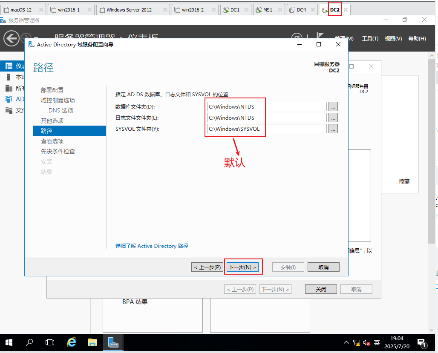Open File Explorer from taskbar
The image size is (438, 353).
click(92, 342)
